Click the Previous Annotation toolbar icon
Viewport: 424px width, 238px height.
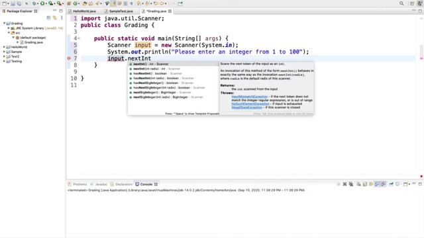pos(147,3)
